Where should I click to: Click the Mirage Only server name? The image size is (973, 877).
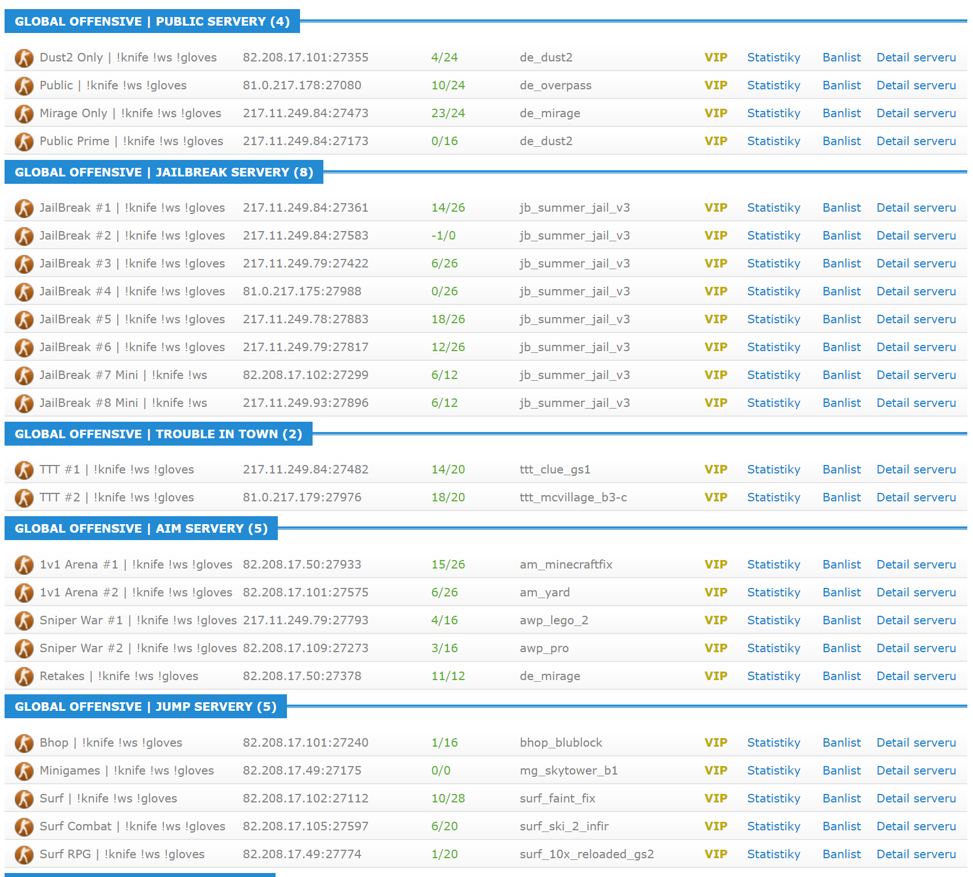[x=130, y=113]
